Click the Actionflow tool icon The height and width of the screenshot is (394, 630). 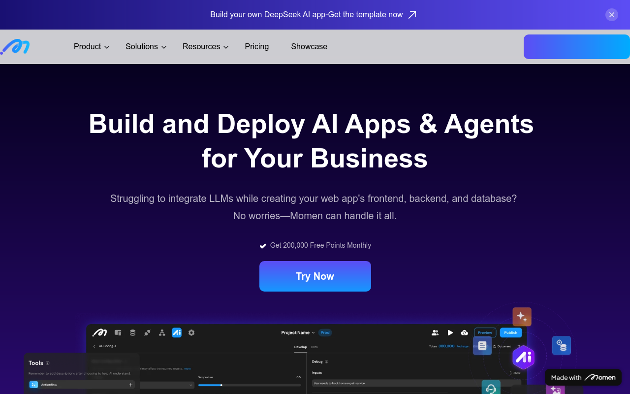pos(33,385)
